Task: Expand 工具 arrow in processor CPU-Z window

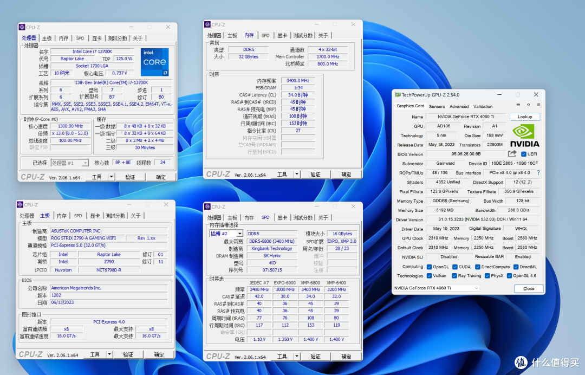Action: 111,177
